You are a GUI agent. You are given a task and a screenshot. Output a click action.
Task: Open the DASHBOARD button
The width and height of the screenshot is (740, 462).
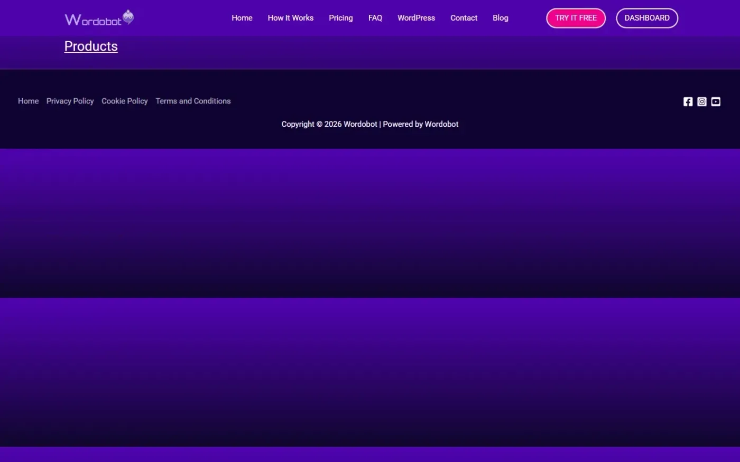click(647, 18)
